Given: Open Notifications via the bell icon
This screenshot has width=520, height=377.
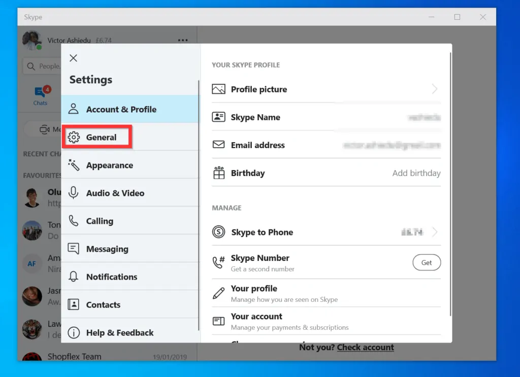Looking at the screenshot, I should [73, 277].
